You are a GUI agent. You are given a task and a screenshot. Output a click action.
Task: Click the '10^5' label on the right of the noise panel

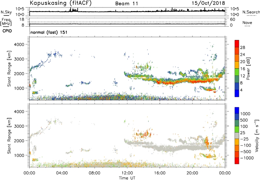[234, 9]
